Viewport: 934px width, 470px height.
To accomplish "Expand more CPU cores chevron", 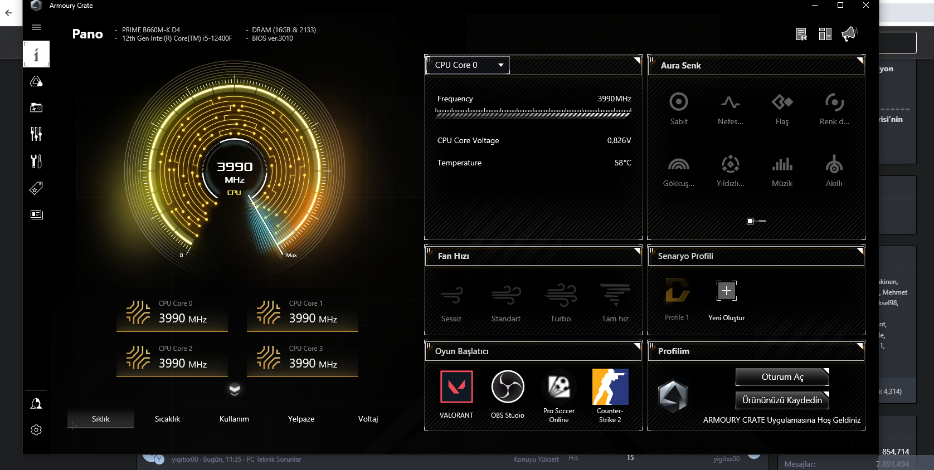I will coord(235,390).
